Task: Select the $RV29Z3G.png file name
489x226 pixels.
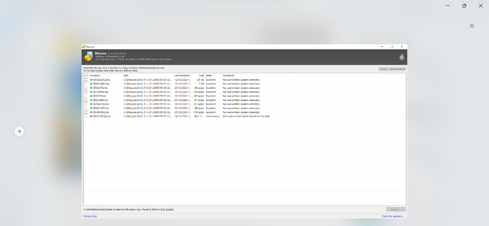Action: pos(102,80)
